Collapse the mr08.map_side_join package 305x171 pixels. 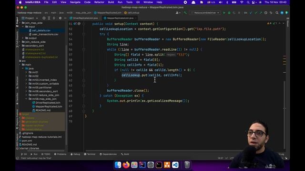tap(26, 99)
